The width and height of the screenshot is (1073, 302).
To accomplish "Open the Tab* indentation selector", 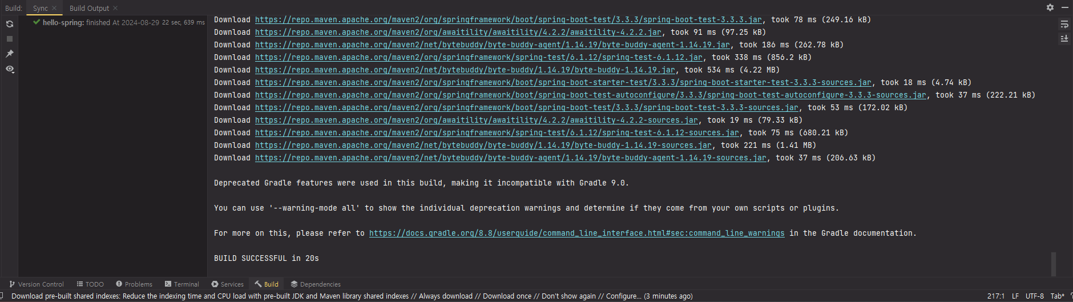I will tap(1058, 296).
